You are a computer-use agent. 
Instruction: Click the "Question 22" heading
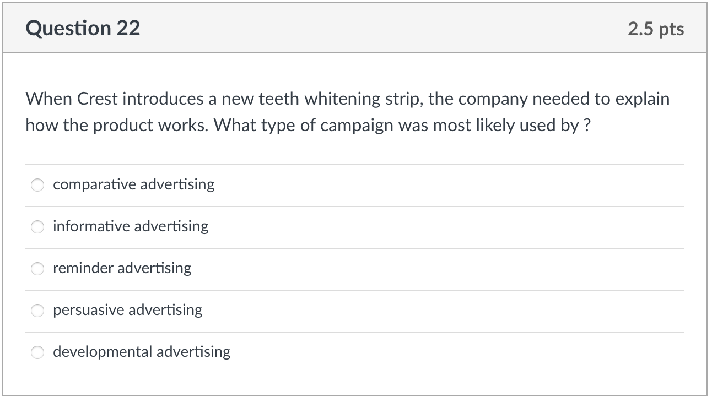point(83,28)
